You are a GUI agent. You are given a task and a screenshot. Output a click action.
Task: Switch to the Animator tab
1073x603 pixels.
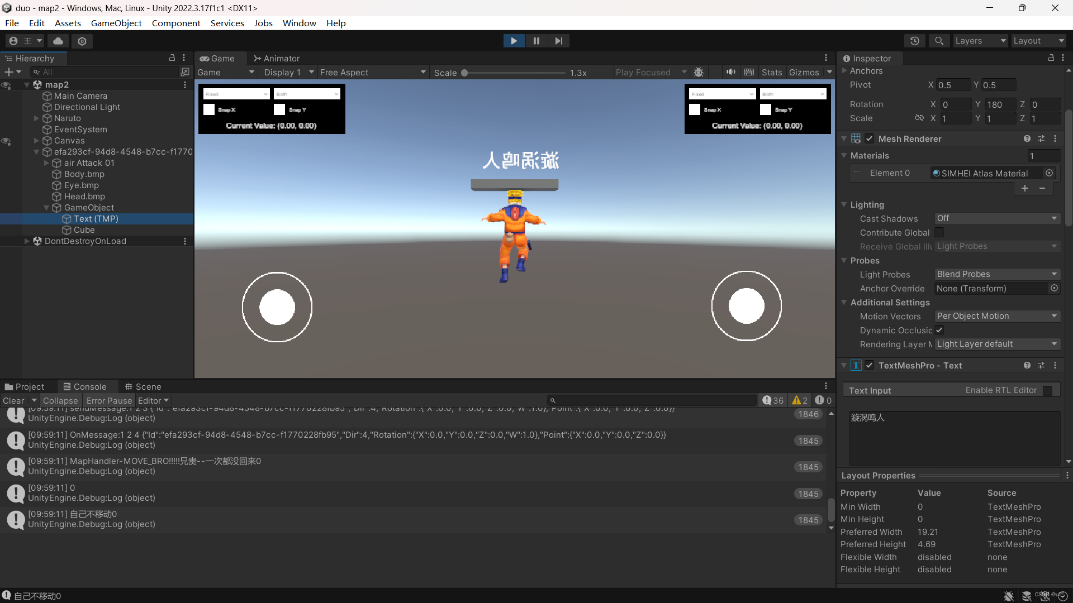click(277, 58)
